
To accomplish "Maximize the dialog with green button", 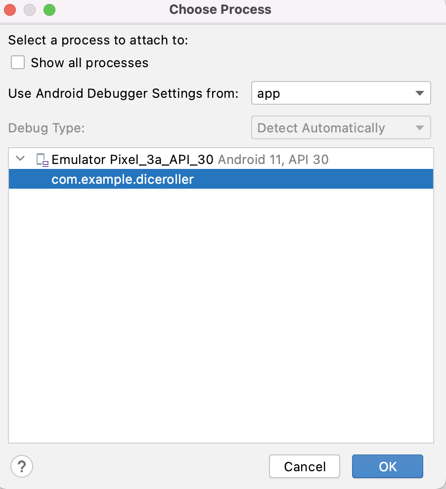I will point(49,9).
